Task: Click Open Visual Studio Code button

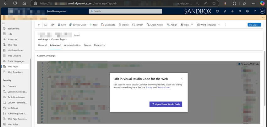Action: coord(166,104)
